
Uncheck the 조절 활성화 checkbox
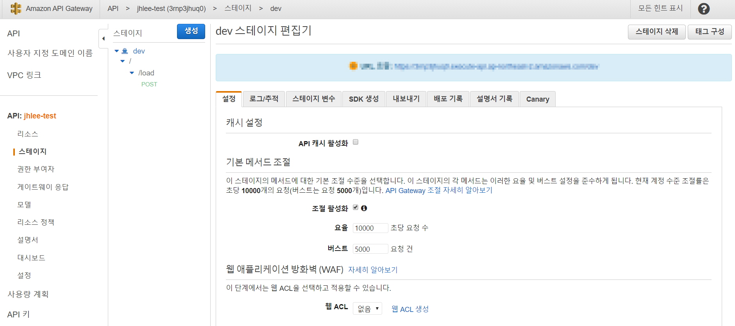(x=356, y=208)
